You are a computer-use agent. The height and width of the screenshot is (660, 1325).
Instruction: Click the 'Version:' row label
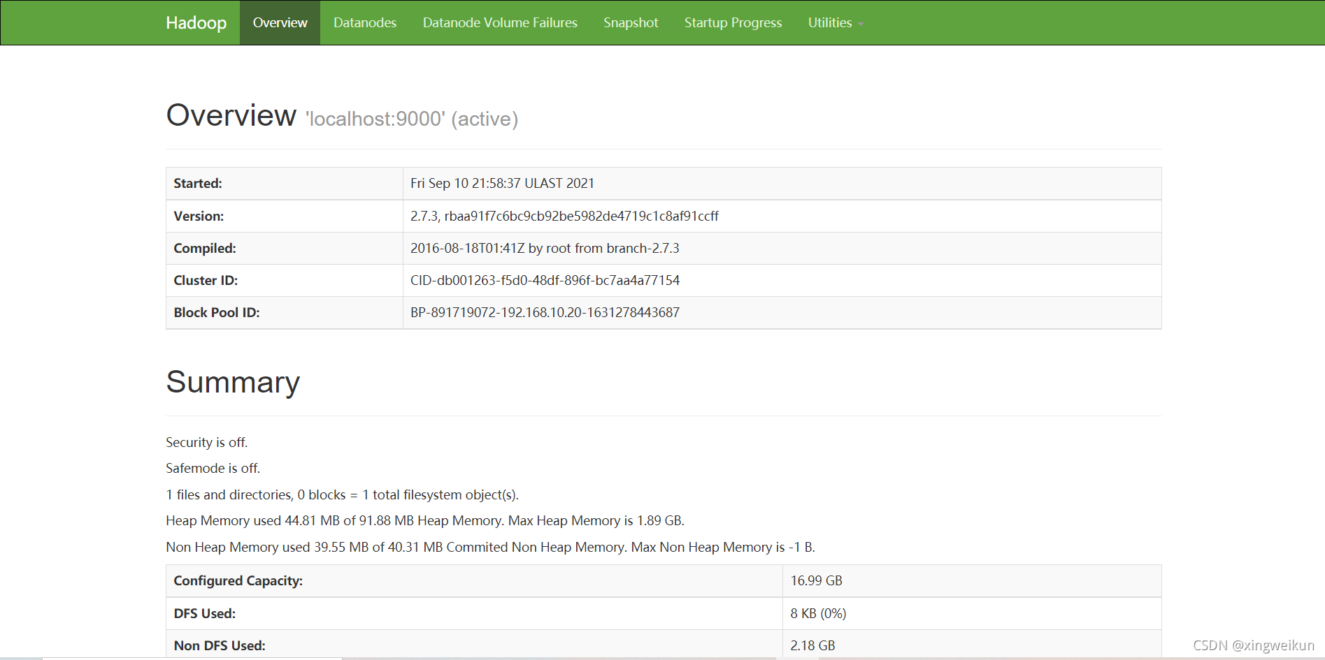pos(199,216)
